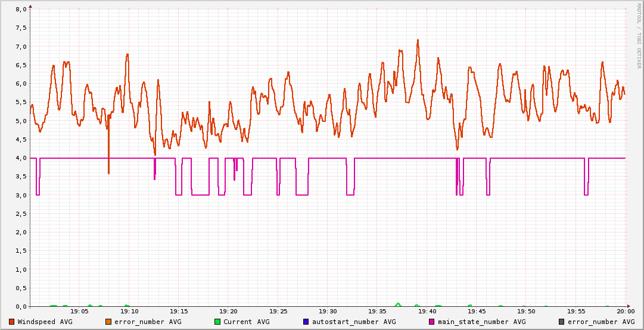This screenshot has height=330, width=644.
Task: Click the 0,0 y-axis origin label
Action: (21, 306)
